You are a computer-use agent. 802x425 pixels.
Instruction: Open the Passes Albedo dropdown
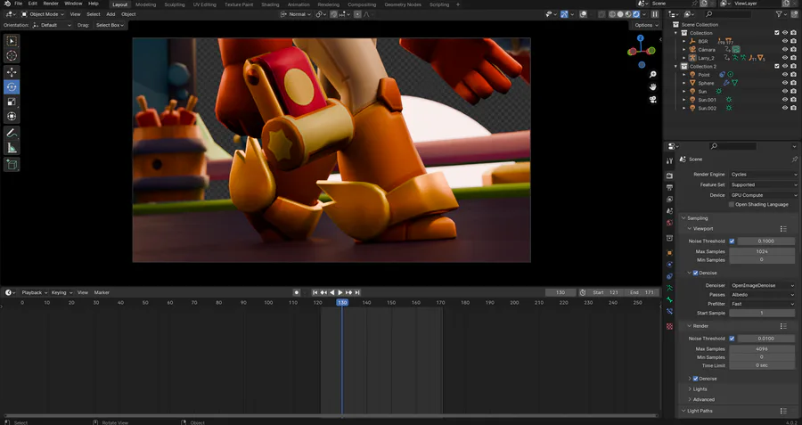pos(762,295)
